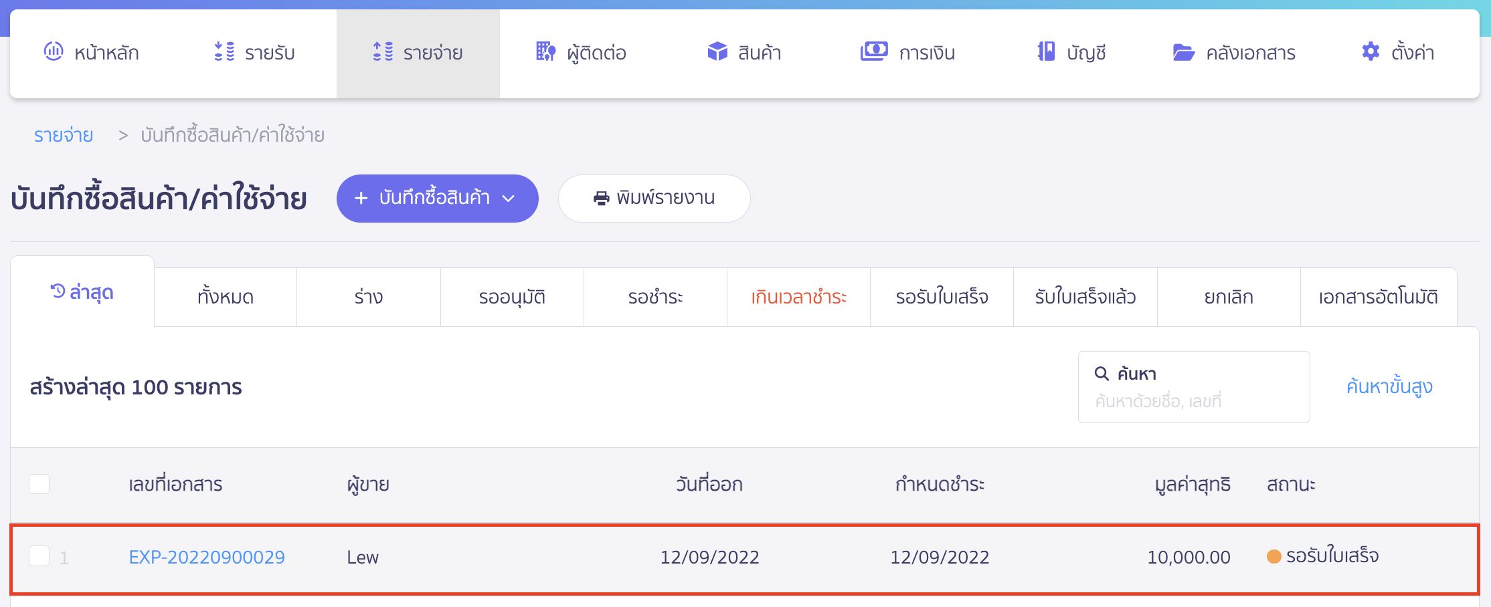The height and width of the screenshot is (607, 1491).
Task: Click the รายจ่าย breadcrumb link
Action: 64,134
